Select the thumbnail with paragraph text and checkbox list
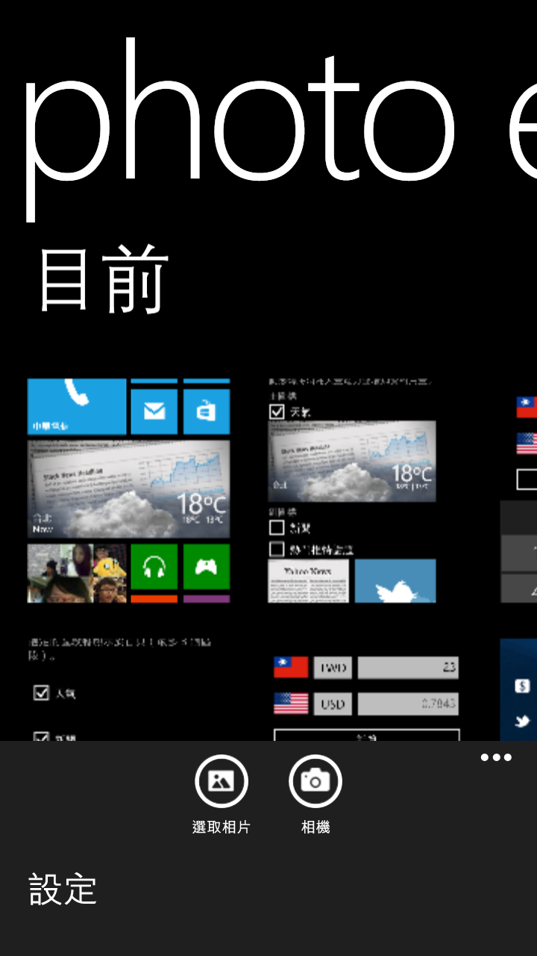The image size is (537, 956). tap(128, 690)
